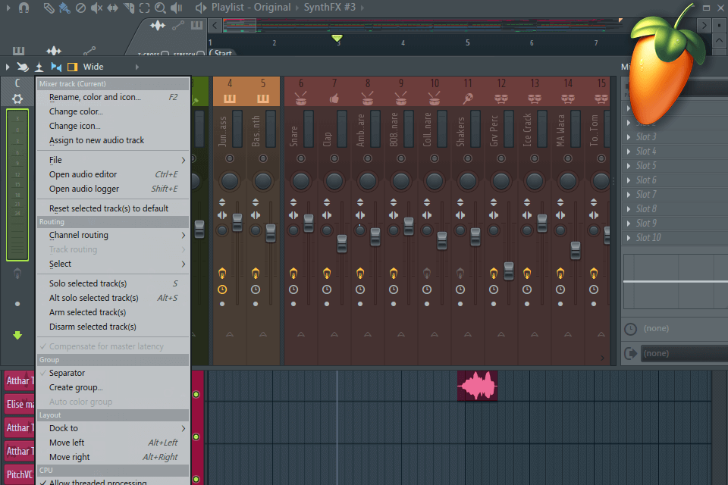Click the volume fader of Grv Perc track 12
728x485 pixels.
pyautogui.click(x=509, y=271)
